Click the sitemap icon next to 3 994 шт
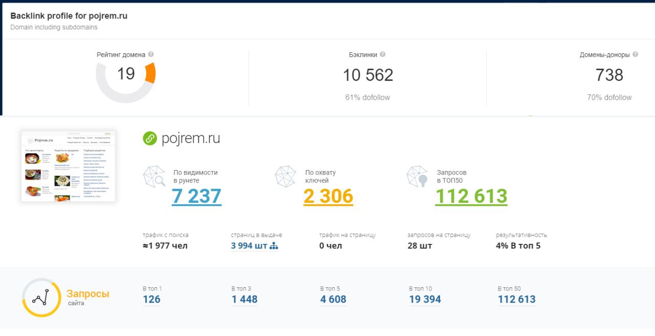 [274, 246]
